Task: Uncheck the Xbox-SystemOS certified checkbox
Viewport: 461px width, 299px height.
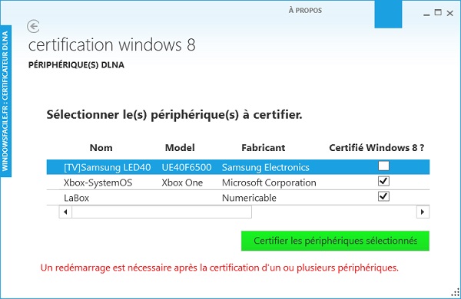Action: (x=383, y=181)
